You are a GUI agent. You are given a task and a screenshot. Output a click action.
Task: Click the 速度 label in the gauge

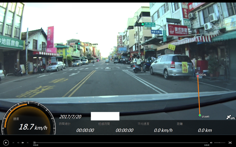click(x=16, y=119)
